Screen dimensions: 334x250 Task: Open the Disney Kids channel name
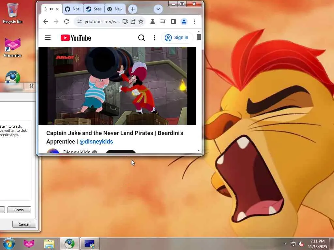[x=77, y=152]
